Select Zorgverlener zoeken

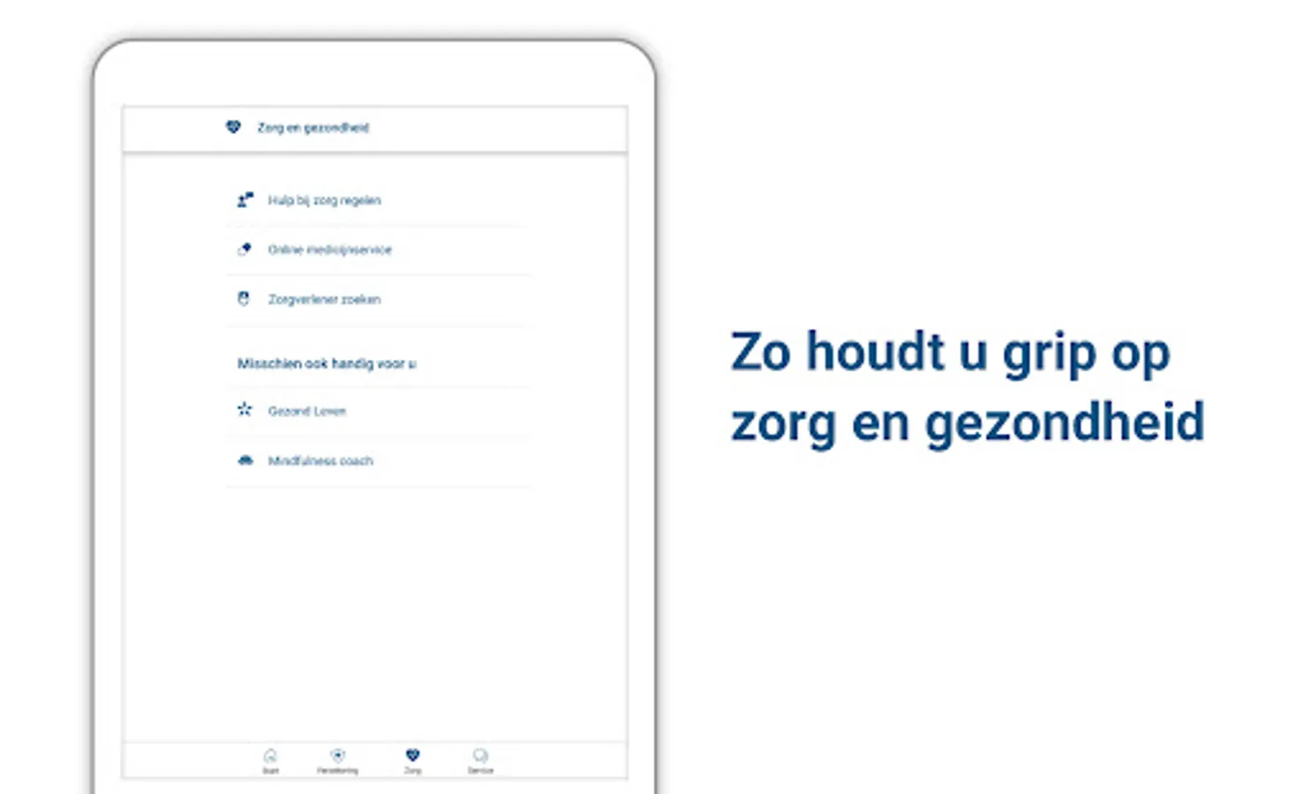378,300
